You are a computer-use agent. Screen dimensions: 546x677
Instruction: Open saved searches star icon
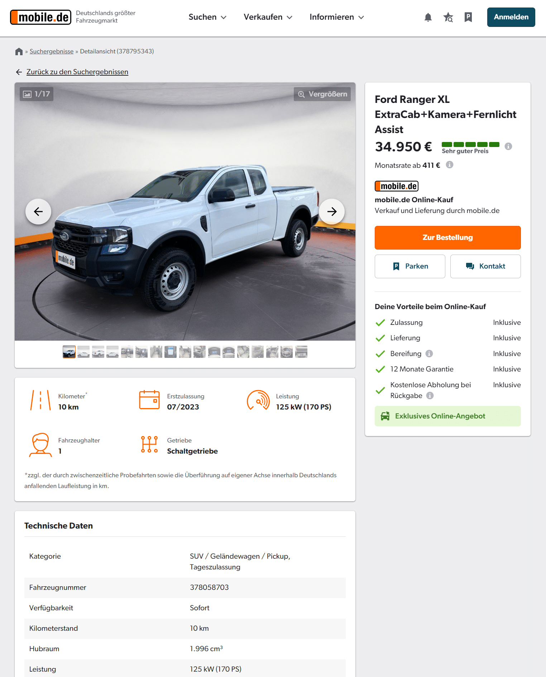pos(448,17)
